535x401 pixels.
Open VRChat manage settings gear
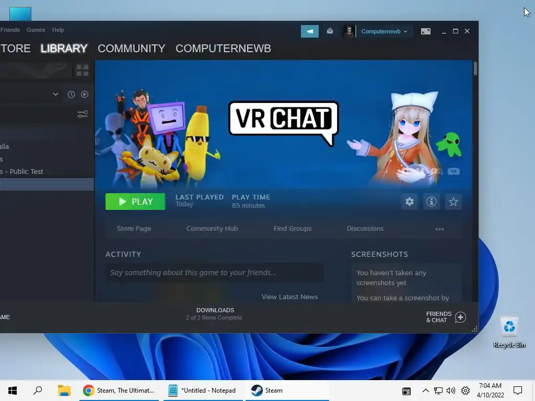click(x=410, y=202)
